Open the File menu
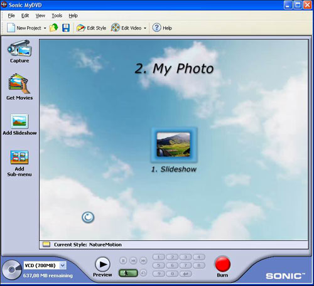The width and height of the screenshot is (314, 286). coord(11,16)
